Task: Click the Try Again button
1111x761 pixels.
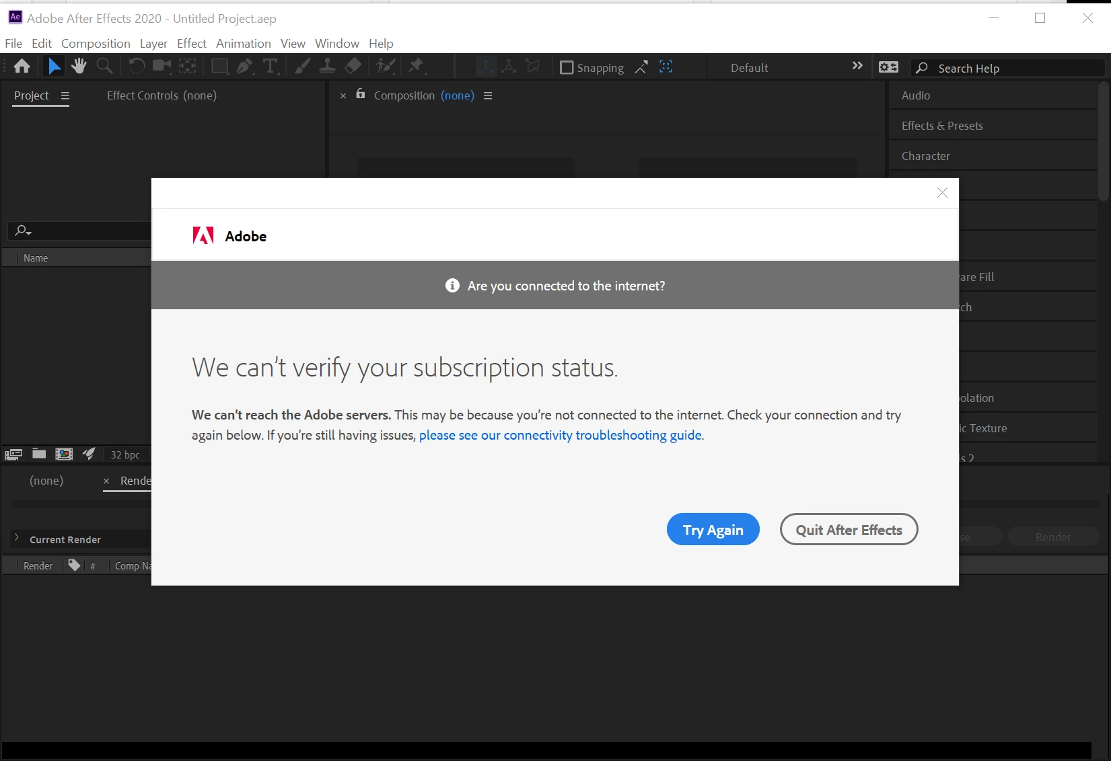Action: click(713, 530)
